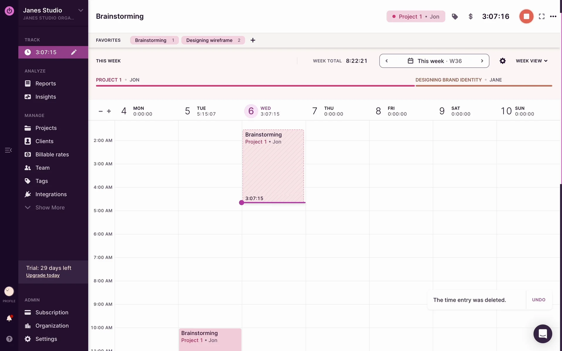Collapse the sidebar navigation
The image size is (562, 351).
click(x=8, y=150)
